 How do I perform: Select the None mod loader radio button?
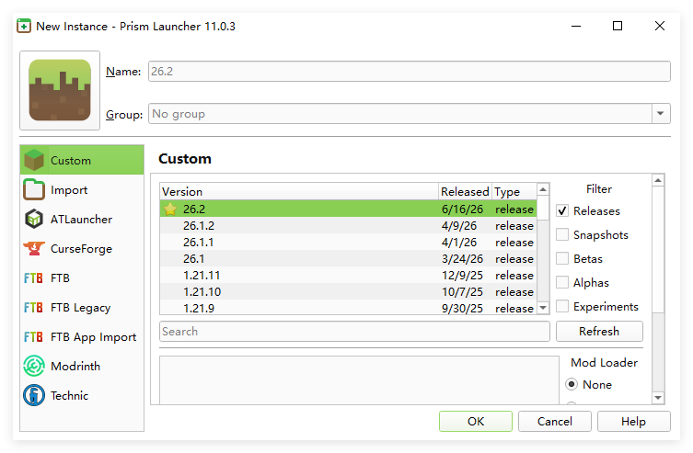pyautogui.click(x=572, y=384)
